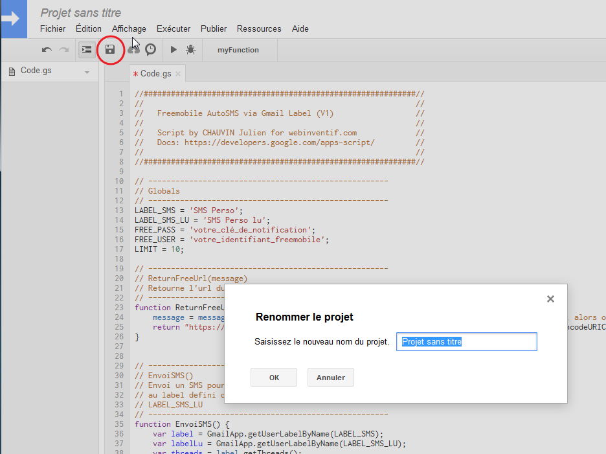Image resolution: width=606 pixels, height=454 pixels.
Task: Open the Affichage menu
Action: 129,29
